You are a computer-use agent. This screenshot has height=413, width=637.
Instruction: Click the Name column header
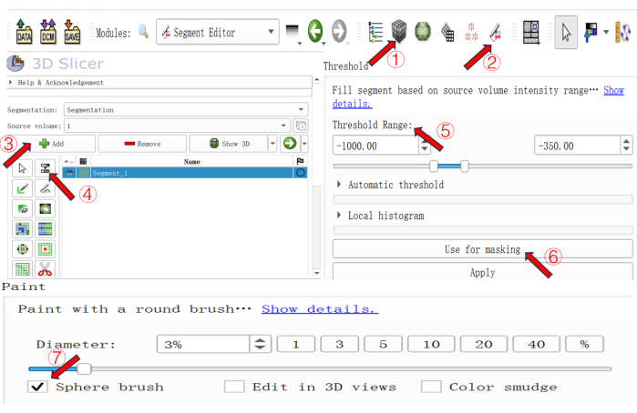[x=191, y=161]
